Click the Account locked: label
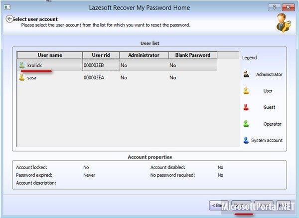The width and height of the screenshot is (299, 218). coord(31,168)
